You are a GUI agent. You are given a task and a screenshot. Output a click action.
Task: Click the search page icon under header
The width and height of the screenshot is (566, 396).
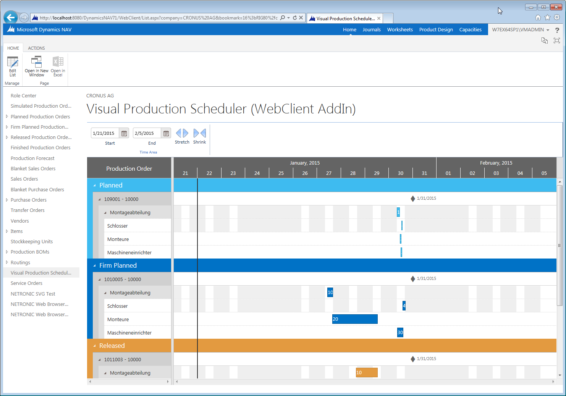pos(545,40)
